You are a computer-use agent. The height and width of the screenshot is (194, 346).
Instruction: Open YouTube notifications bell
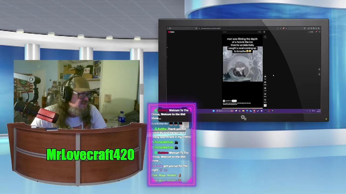click(x=317, y=32)
